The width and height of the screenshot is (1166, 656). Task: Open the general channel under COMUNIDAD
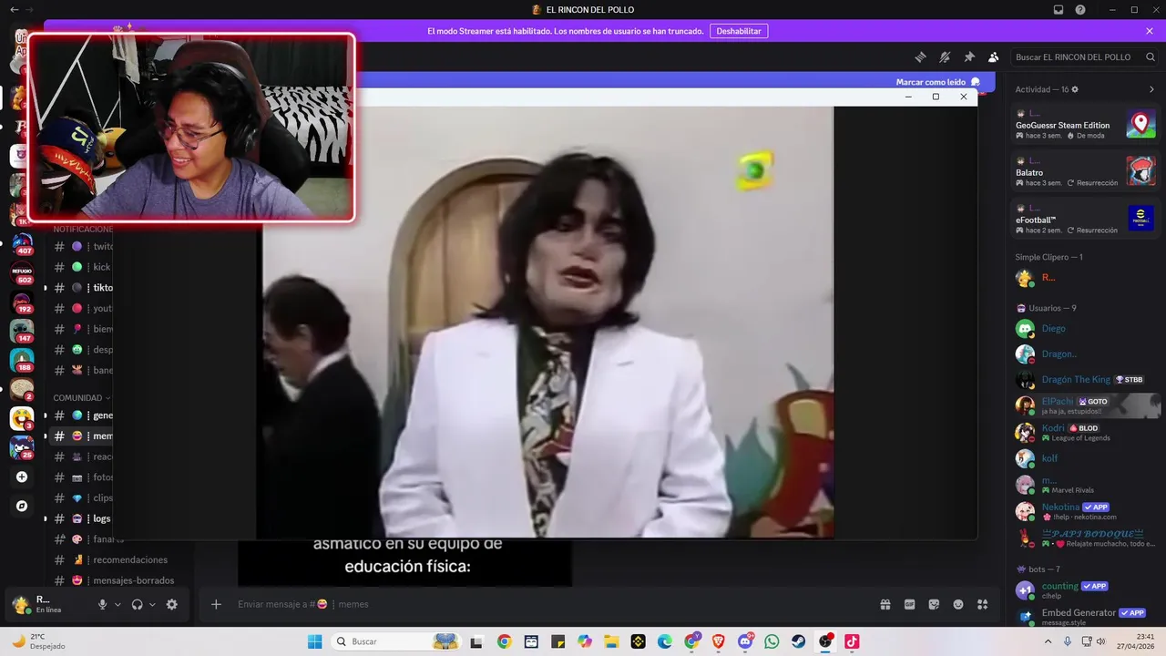pyautogui.click(x=84, y=415)
